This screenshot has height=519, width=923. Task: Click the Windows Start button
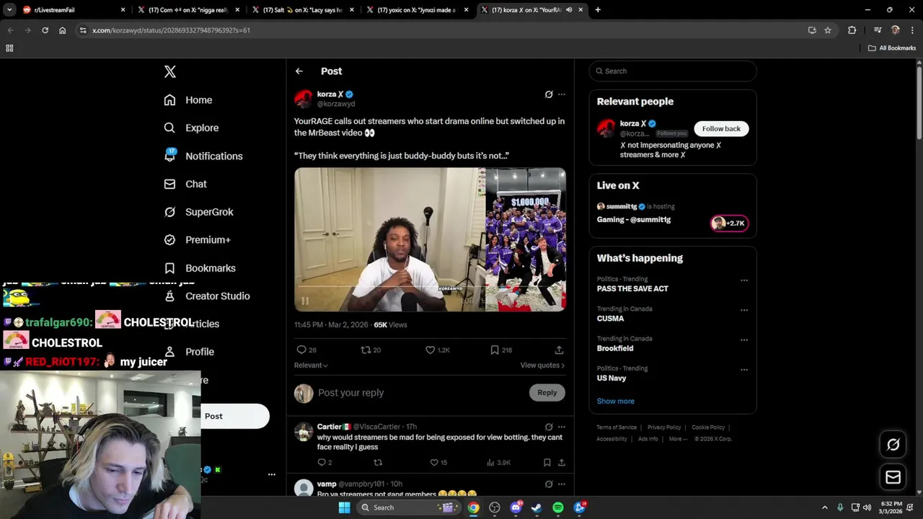[x=345, y=507]
